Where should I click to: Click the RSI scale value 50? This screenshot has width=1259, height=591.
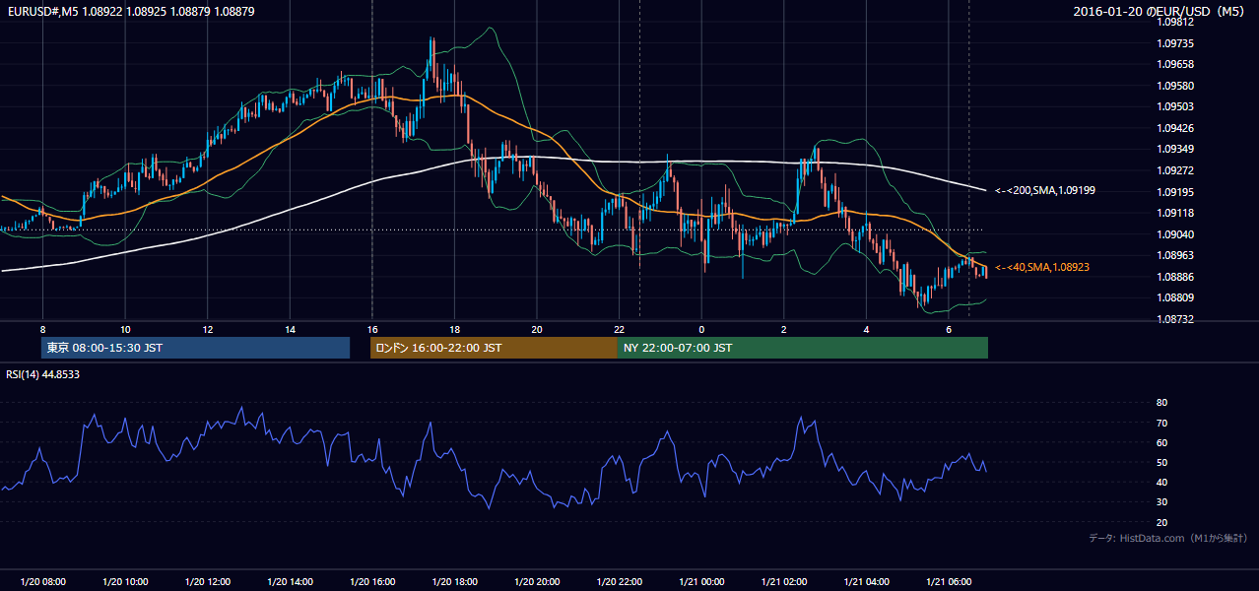pyautogui.click(x=1161, y=462)
